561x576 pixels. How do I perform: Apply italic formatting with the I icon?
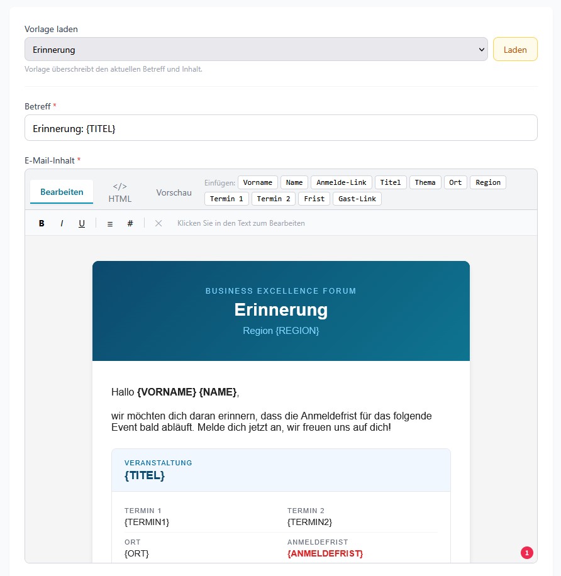click(61, 223)
